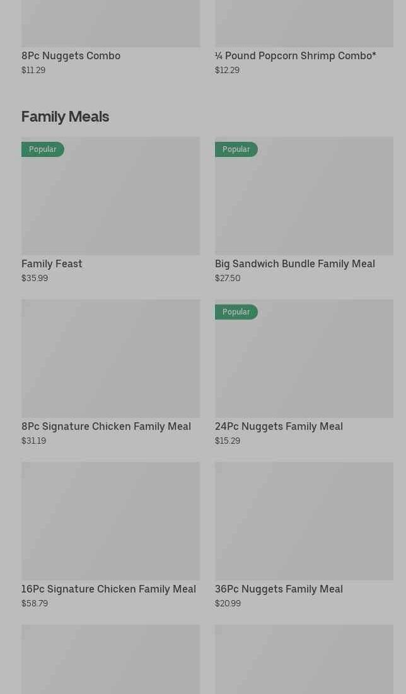This screenshot has width=406, height=694.
Task: Click the Family Meals section heading
Action: pyautogui.click(x=65, y=117)
